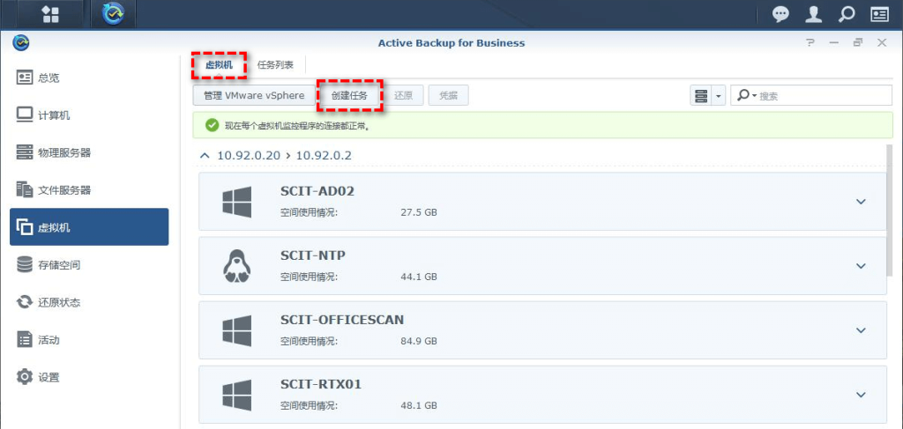Open 还原状态 section in sidebar

click(89, 302)
